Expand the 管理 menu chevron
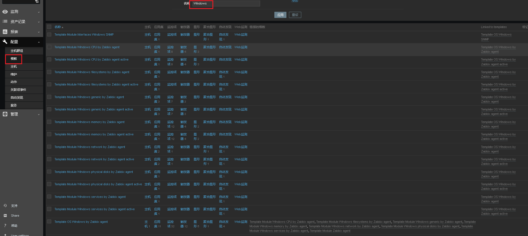Screen dimensions: 528x236 click(x=39, y=114)
